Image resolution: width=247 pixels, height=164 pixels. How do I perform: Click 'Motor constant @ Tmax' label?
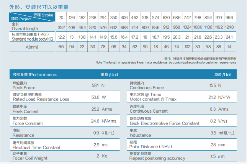point(153,99)
